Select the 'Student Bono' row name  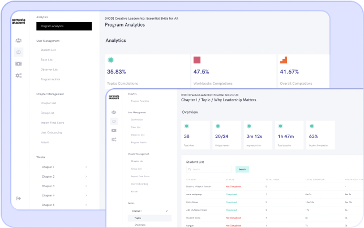[193, 218]
